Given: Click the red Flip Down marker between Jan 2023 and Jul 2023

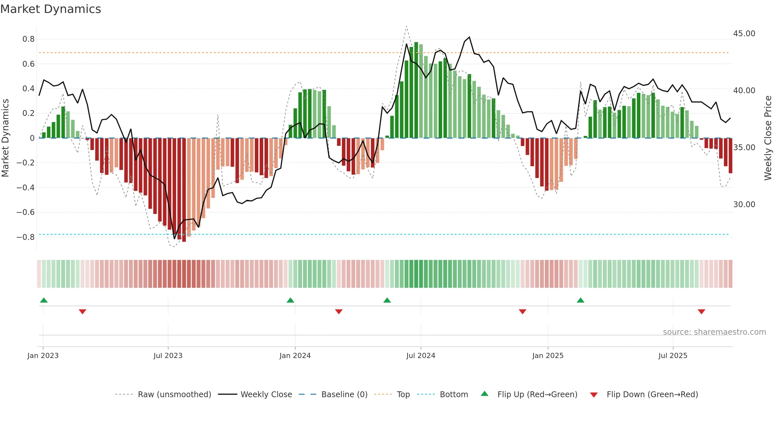Looking at the screenshot, I should tap(83, 312).
